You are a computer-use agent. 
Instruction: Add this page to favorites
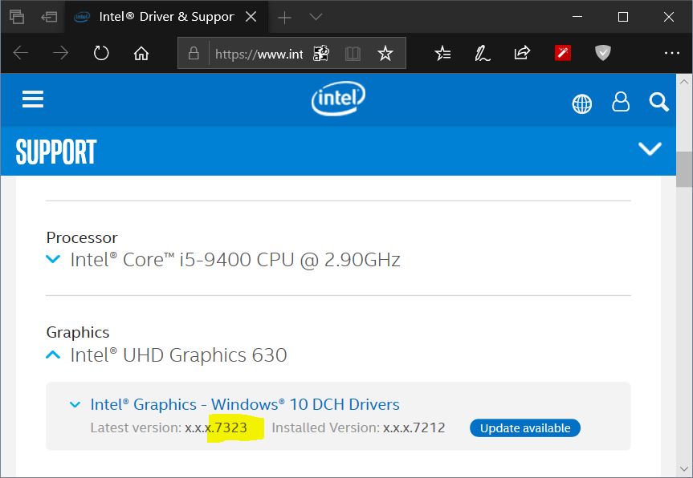pyautogui.click(x=385, y=54)
